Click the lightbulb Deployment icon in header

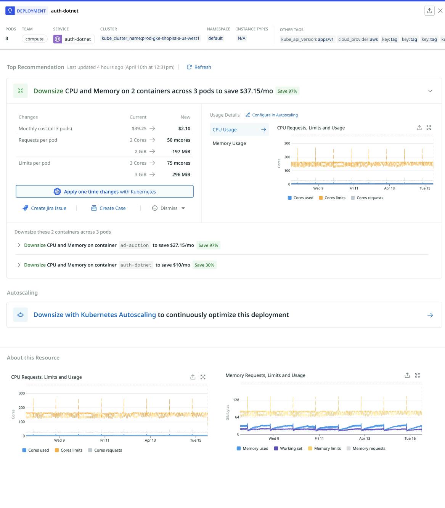click(x=10, y=10)
